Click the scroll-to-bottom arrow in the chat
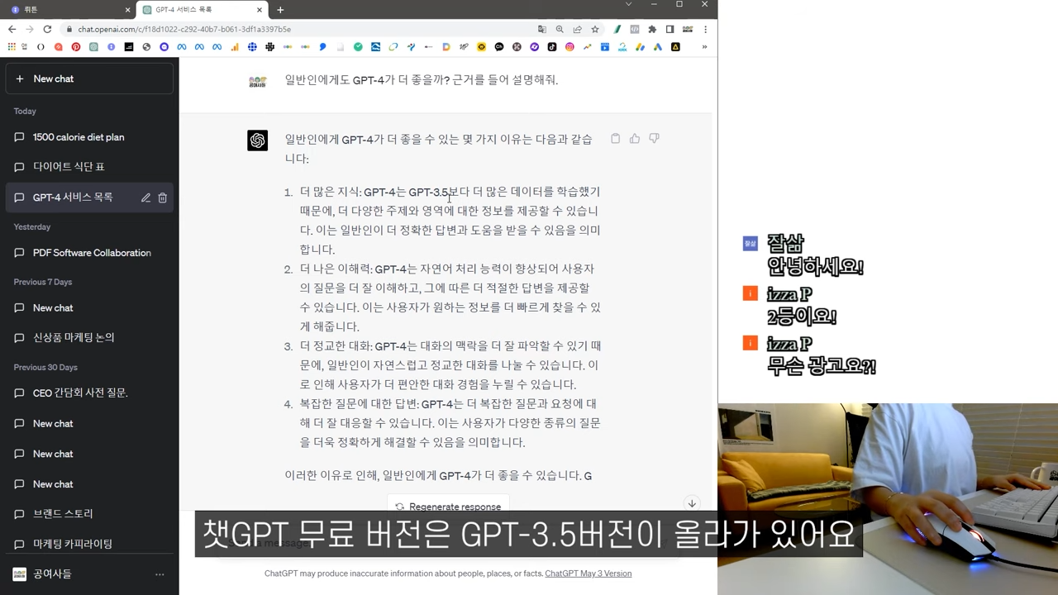 click(692, 503)
